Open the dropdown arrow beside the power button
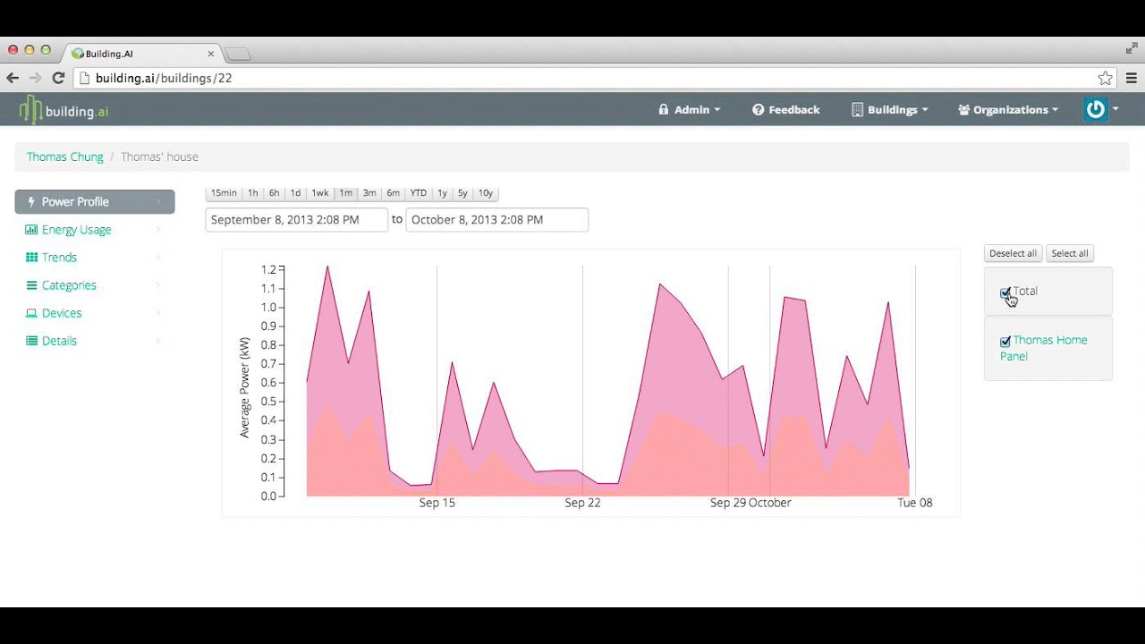Image resolution: width=1145 pixels, height=644 pixels. [x=1115, y=109]
